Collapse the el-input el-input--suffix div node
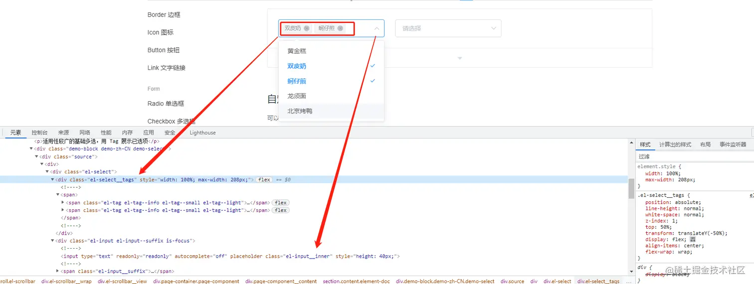Image resolution: width=754 pixels, height=284 pixels. 53,241
